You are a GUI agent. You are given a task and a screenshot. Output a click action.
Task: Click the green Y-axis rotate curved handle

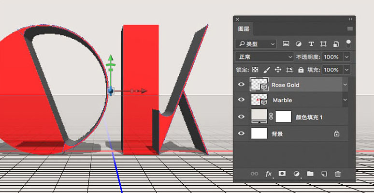click(x=111, y=65)
